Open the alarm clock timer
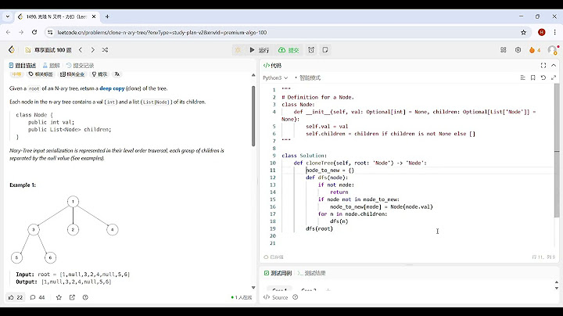This screenshot has width=563, height=316. pyautogui.click(x=311, y=50)
